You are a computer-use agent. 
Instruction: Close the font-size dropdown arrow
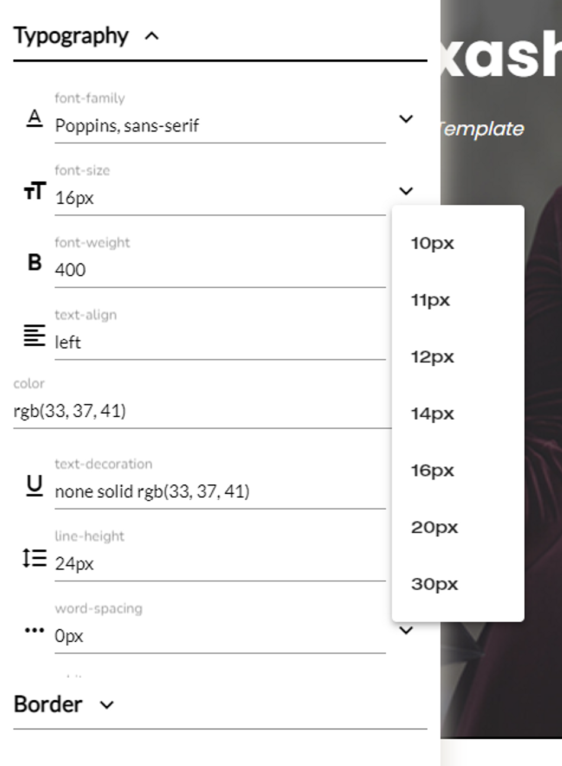(406, 191)
